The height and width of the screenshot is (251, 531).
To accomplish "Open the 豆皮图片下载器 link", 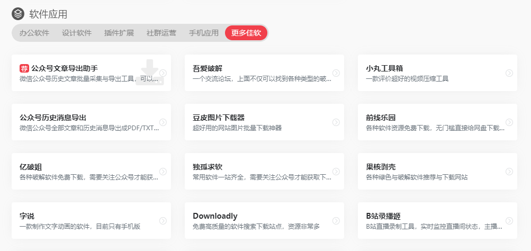I will click(219, 118).
